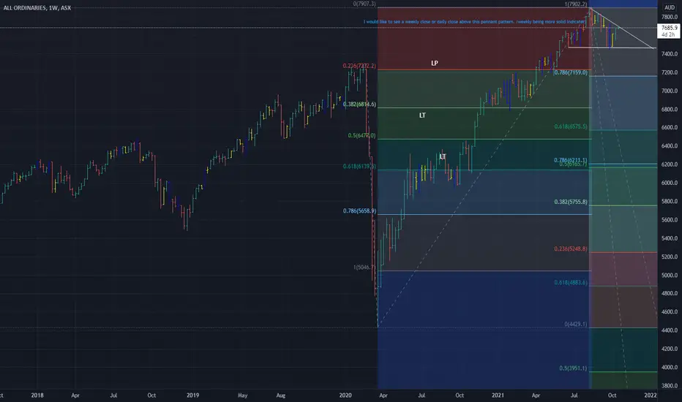The height and width of the screenshot is (402, 682).
Task: Click the 0.236(7332.2) retracement label
Action: pos(359,66)
